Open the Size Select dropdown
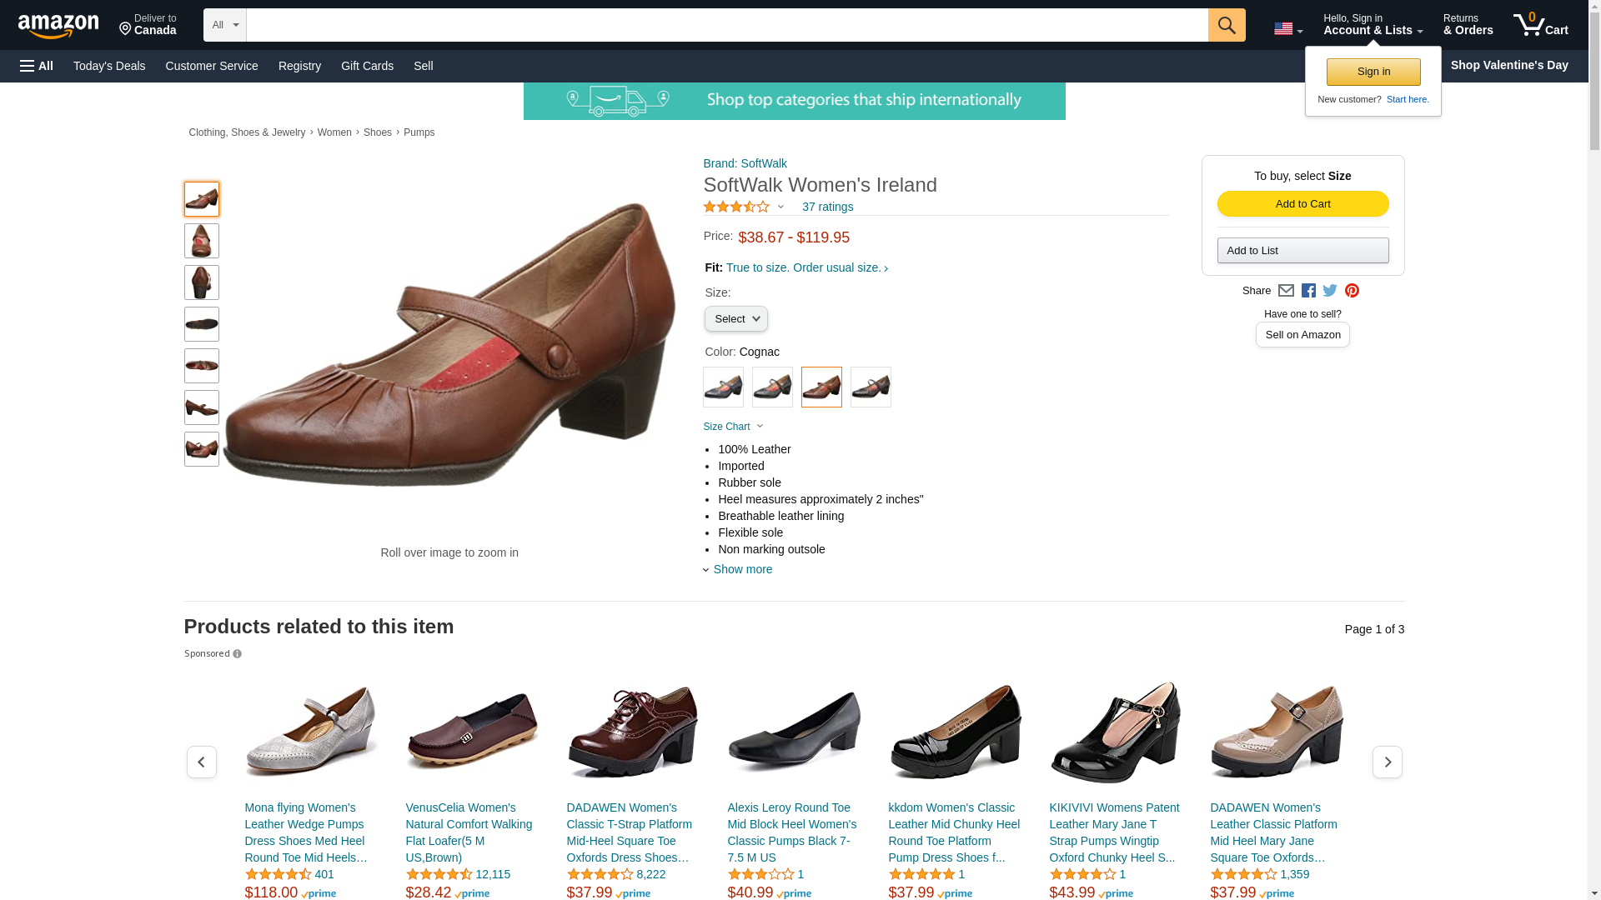This screenshot has width=1601, height=900. (735, 319)
